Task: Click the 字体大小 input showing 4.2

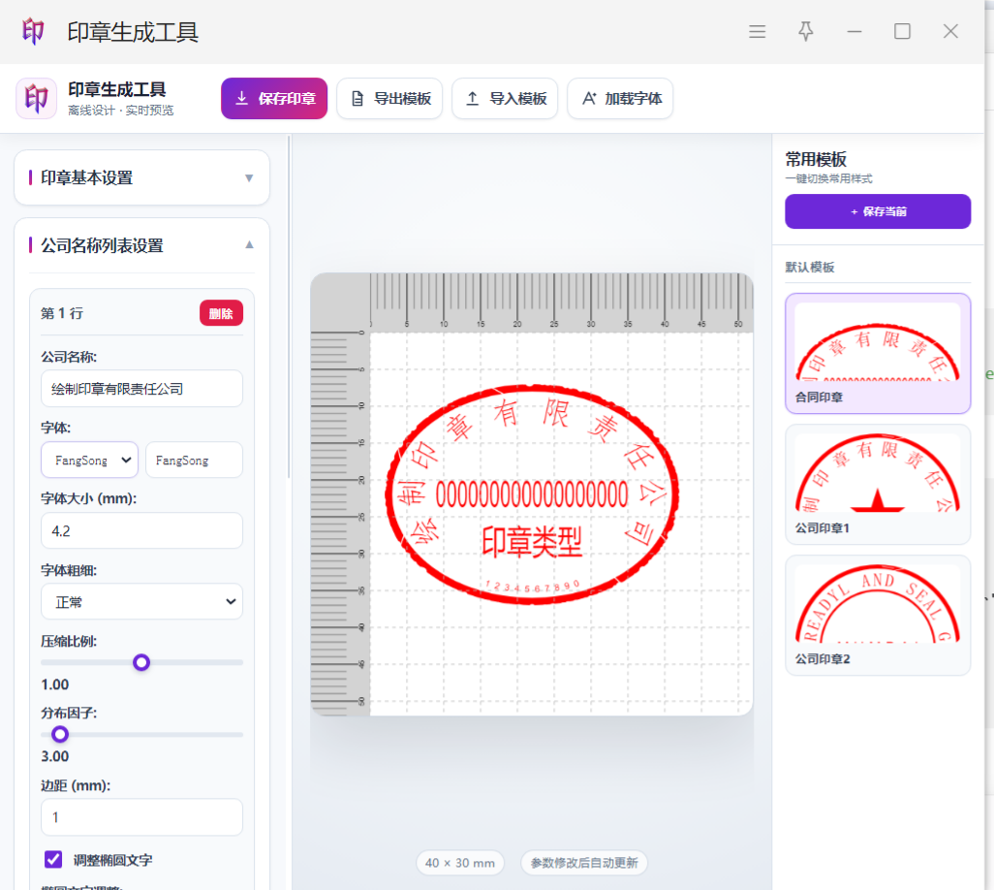Action: pos(142,530)
